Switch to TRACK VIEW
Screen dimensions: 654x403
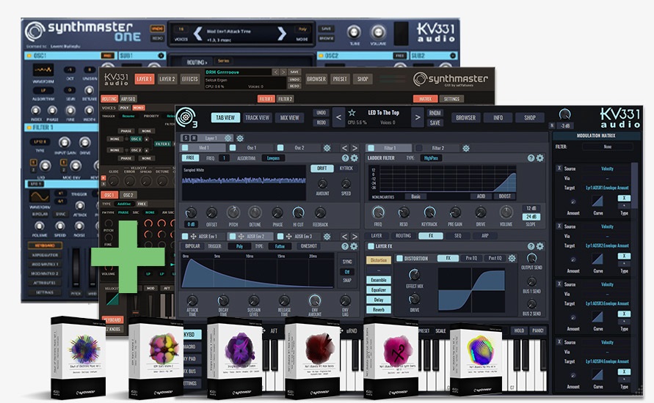click(x=257, y=118)
